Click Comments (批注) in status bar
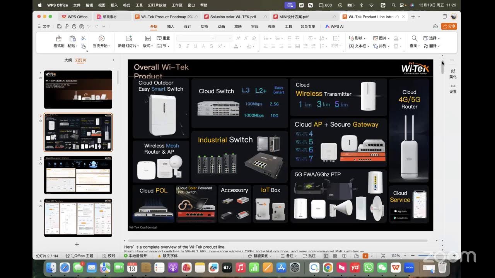 [309, 256]
